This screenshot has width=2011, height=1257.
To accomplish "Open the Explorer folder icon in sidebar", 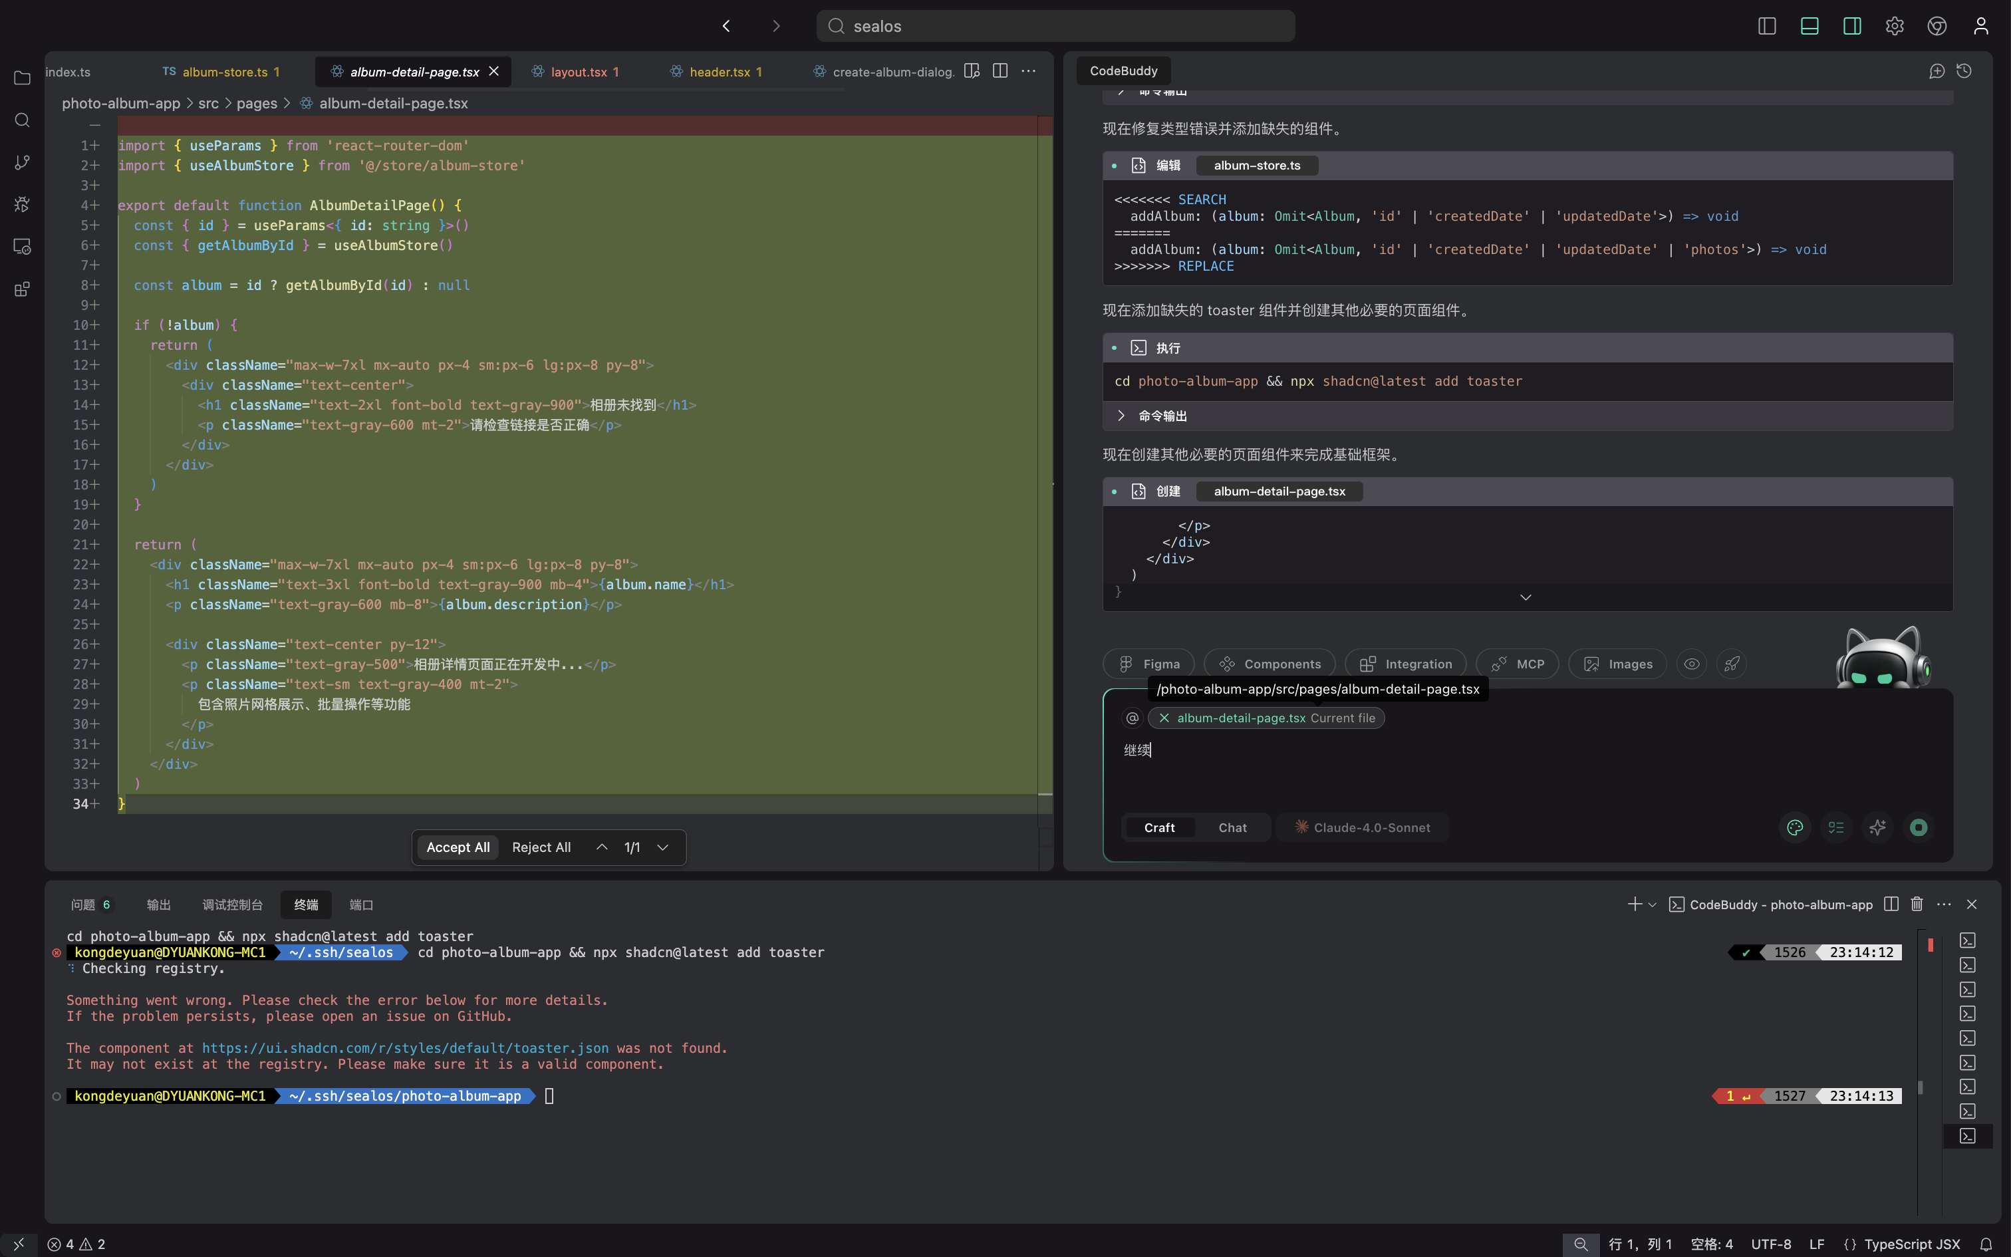I will coord(23,78).
